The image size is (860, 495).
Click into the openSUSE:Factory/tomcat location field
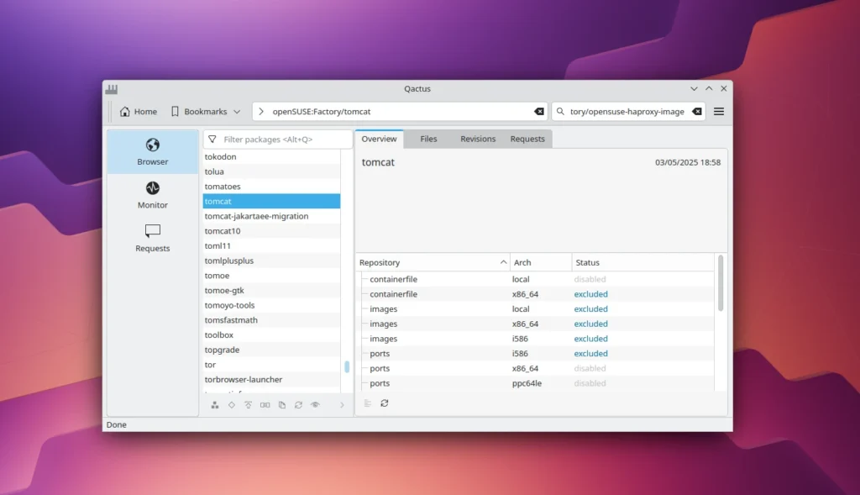coord(399,112)
